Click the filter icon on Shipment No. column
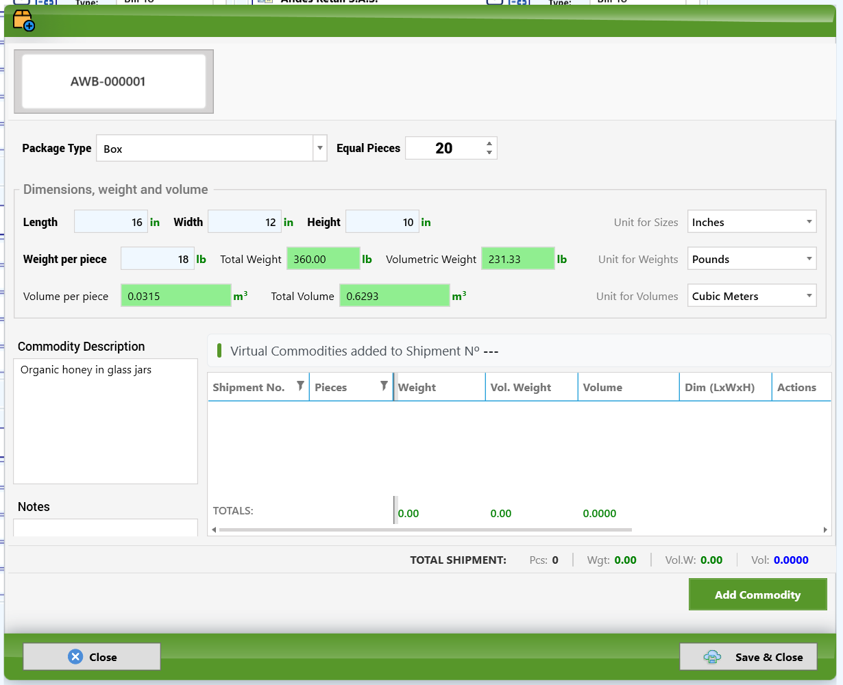Image resolution: width=843 pixels, height=685 pixels. click(300, 386)
